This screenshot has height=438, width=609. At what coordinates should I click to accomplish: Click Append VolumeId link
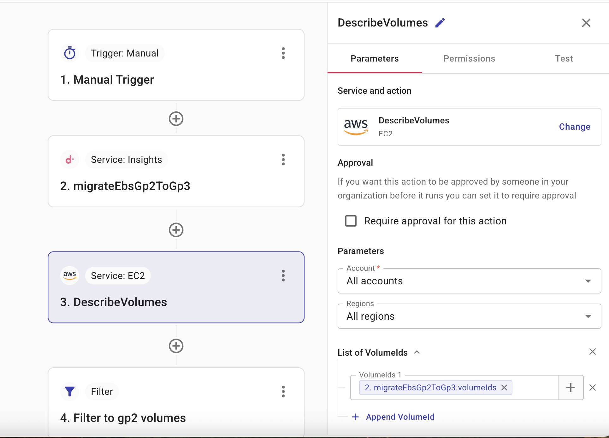pyautogui.click(x=400, y=417)
